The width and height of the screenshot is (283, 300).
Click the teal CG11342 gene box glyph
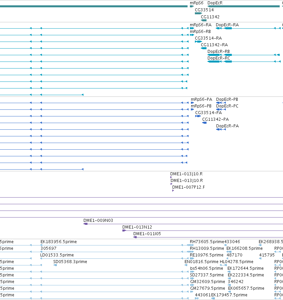coord(204,20)
